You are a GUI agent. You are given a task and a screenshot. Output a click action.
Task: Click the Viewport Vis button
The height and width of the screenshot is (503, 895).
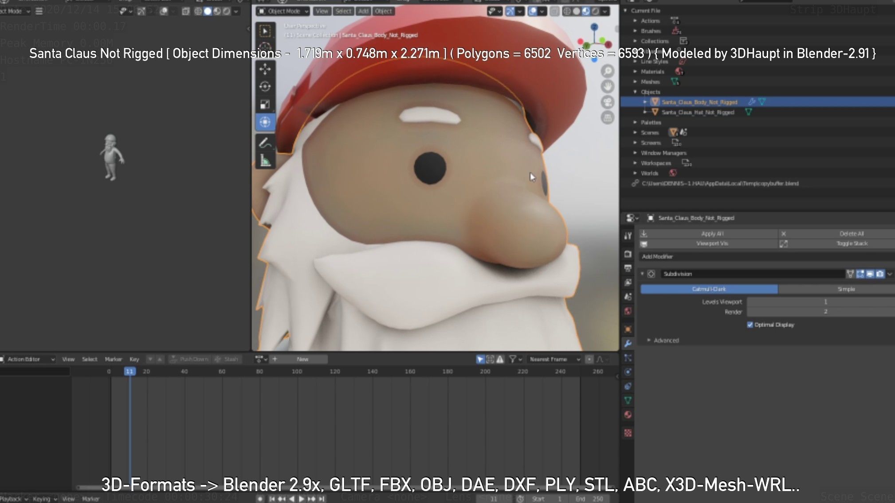[708, 244]
